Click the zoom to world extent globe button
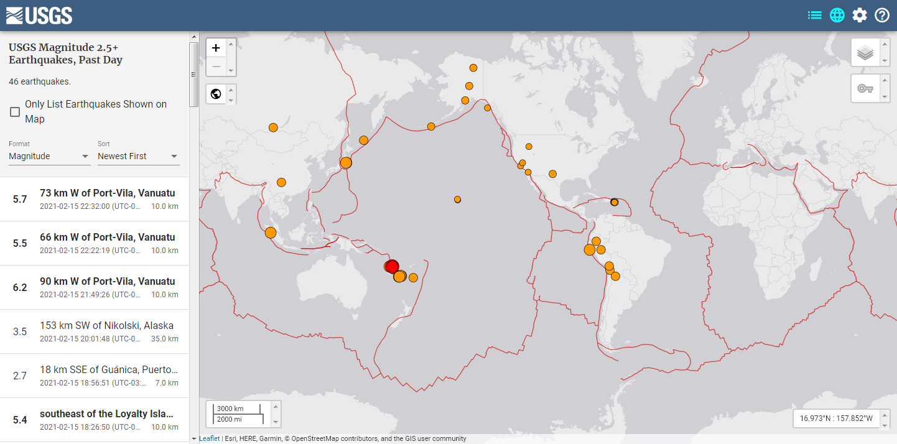Viewport: 897px width, 444px height. pos(216,95)
